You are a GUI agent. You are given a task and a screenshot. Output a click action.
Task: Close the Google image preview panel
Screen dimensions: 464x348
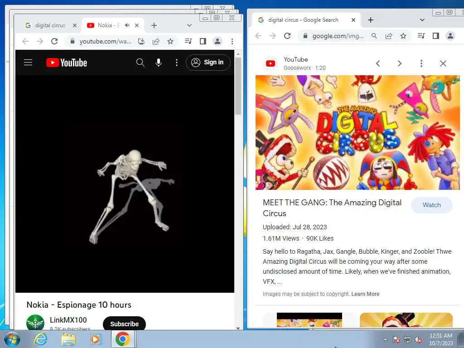[443, 63]
